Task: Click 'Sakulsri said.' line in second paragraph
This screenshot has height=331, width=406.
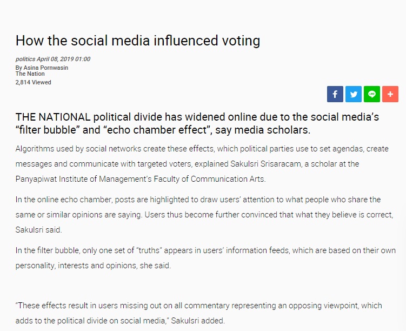Action: pyautogui.click(x=38, y=230)
